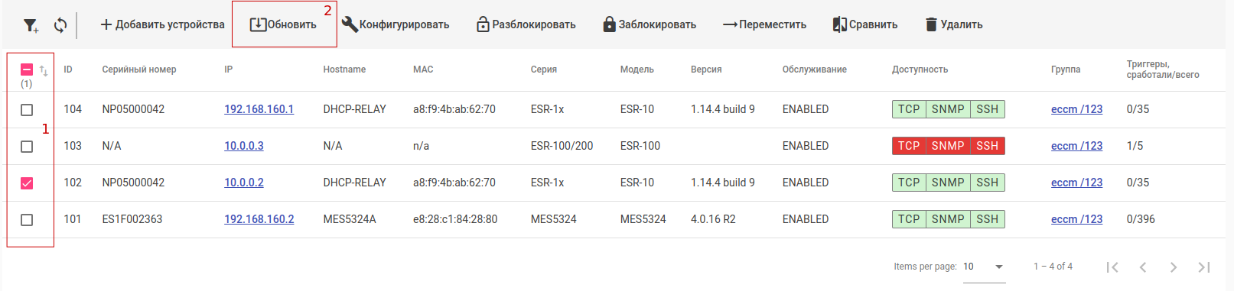Viewport: 1234px width, 291px height.
Task: Toggle the select-all header checkbox
Action: (x=27, y=70)
